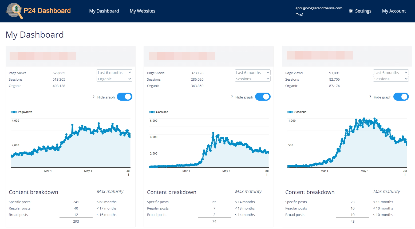Click regular posts count 40
Screen dimensions: 415x229
[76, 208]
